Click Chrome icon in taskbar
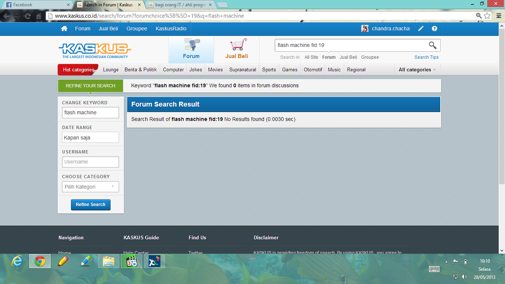Screen dimensions: 505x284 [x=40, y=261]
